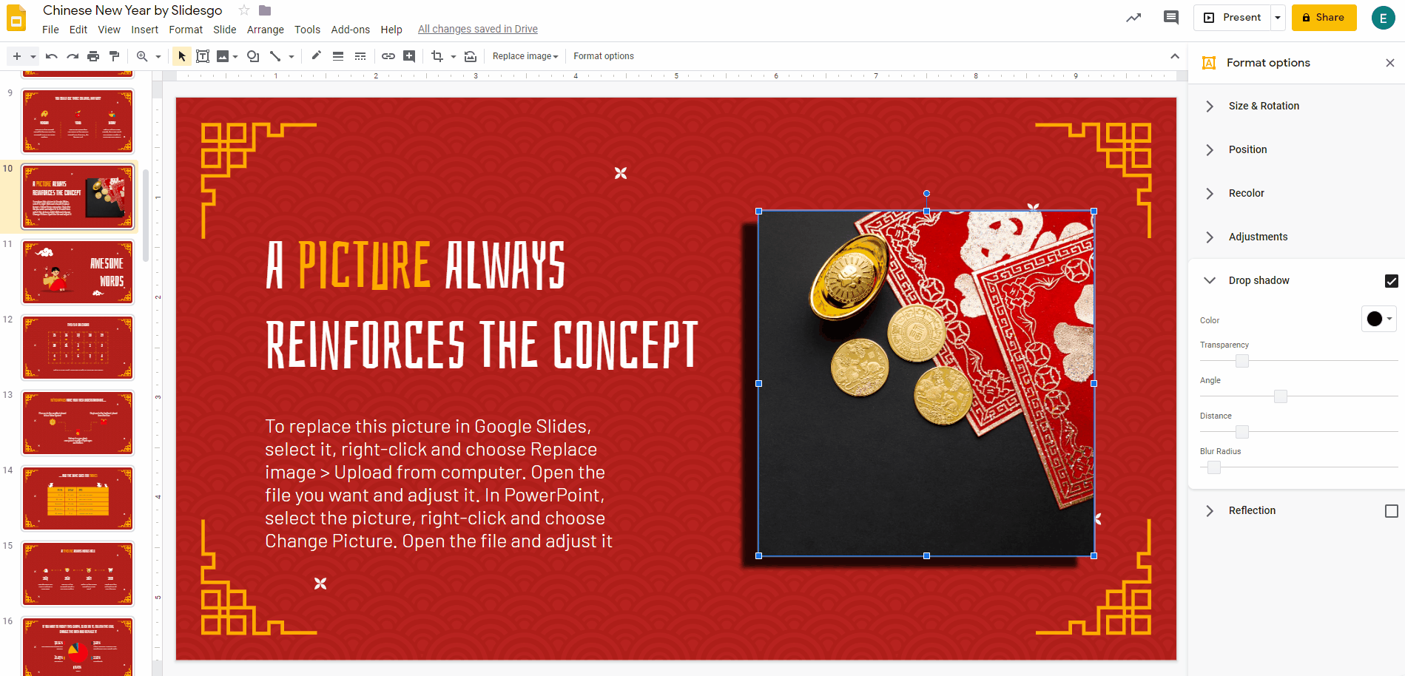Open the Edit menu

coord(78,30)
